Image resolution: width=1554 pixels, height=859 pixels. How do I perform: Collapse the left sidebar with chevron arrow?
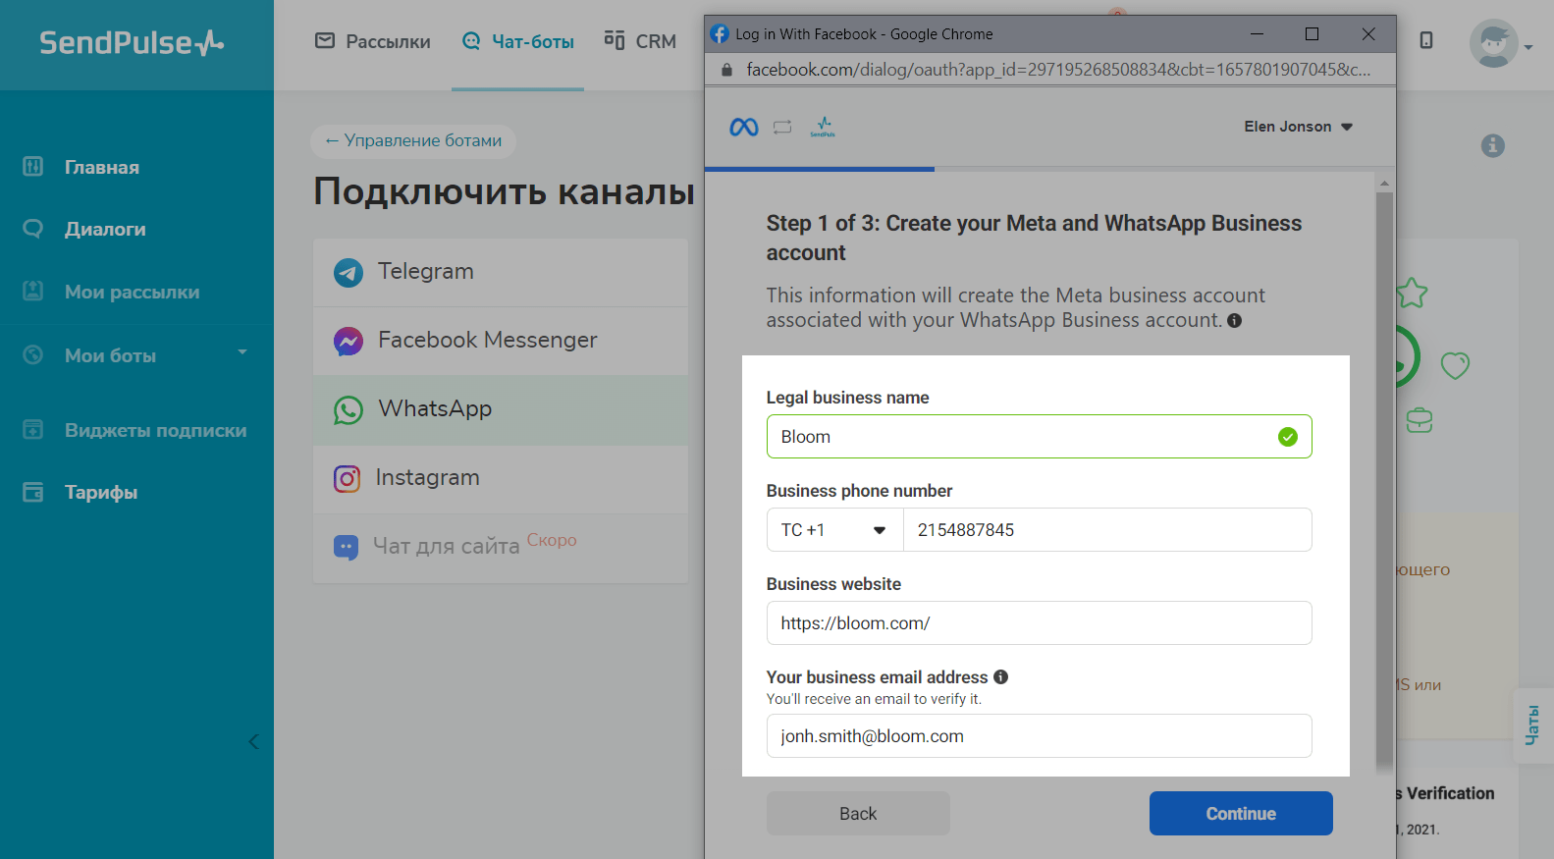pyautogui.click(x=253, y=741)
